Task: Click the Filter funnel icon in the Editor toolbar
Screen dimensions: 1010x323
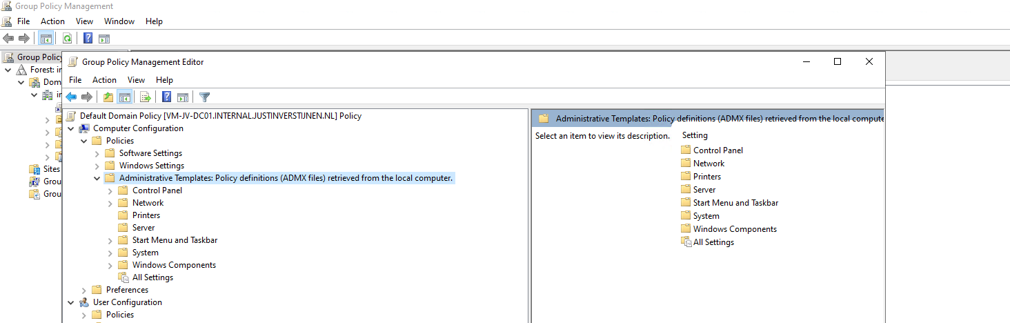Action: (x=204, y=97)
